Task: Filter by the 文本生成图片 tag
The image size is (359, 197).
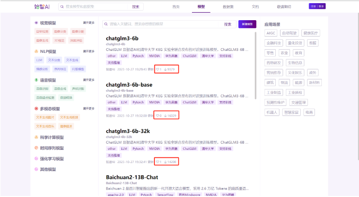Action: [45, 117]
